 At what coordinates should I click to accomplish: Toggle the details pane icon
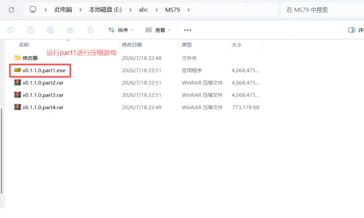click(x=352, y=30)
